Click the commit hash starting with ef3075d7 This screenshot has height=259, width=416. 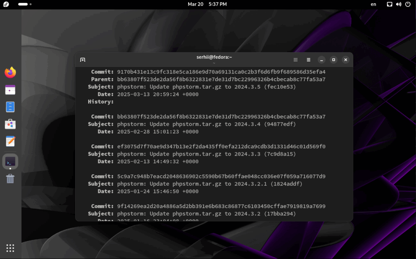(x=221, y=147)
